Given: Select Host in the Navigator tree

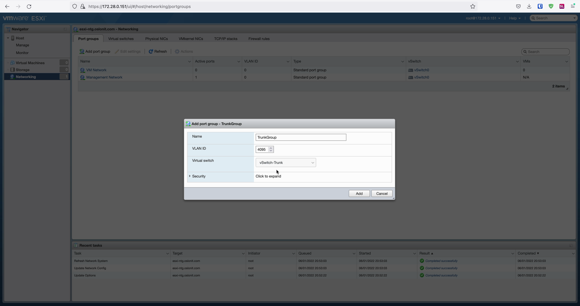Looking at the screenshot, I should click(x=20, y=38).
